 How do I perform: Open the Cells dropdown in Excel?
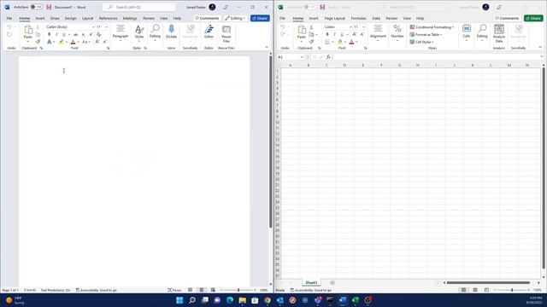(x=467, y=32)
